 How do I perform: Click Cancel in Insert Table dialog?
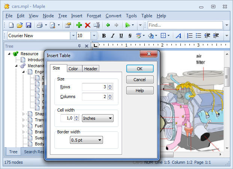point(140,80)
